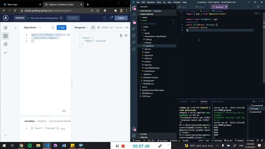Switch to the Headers tab
This screenshot has width=265, height=149.
42,121
